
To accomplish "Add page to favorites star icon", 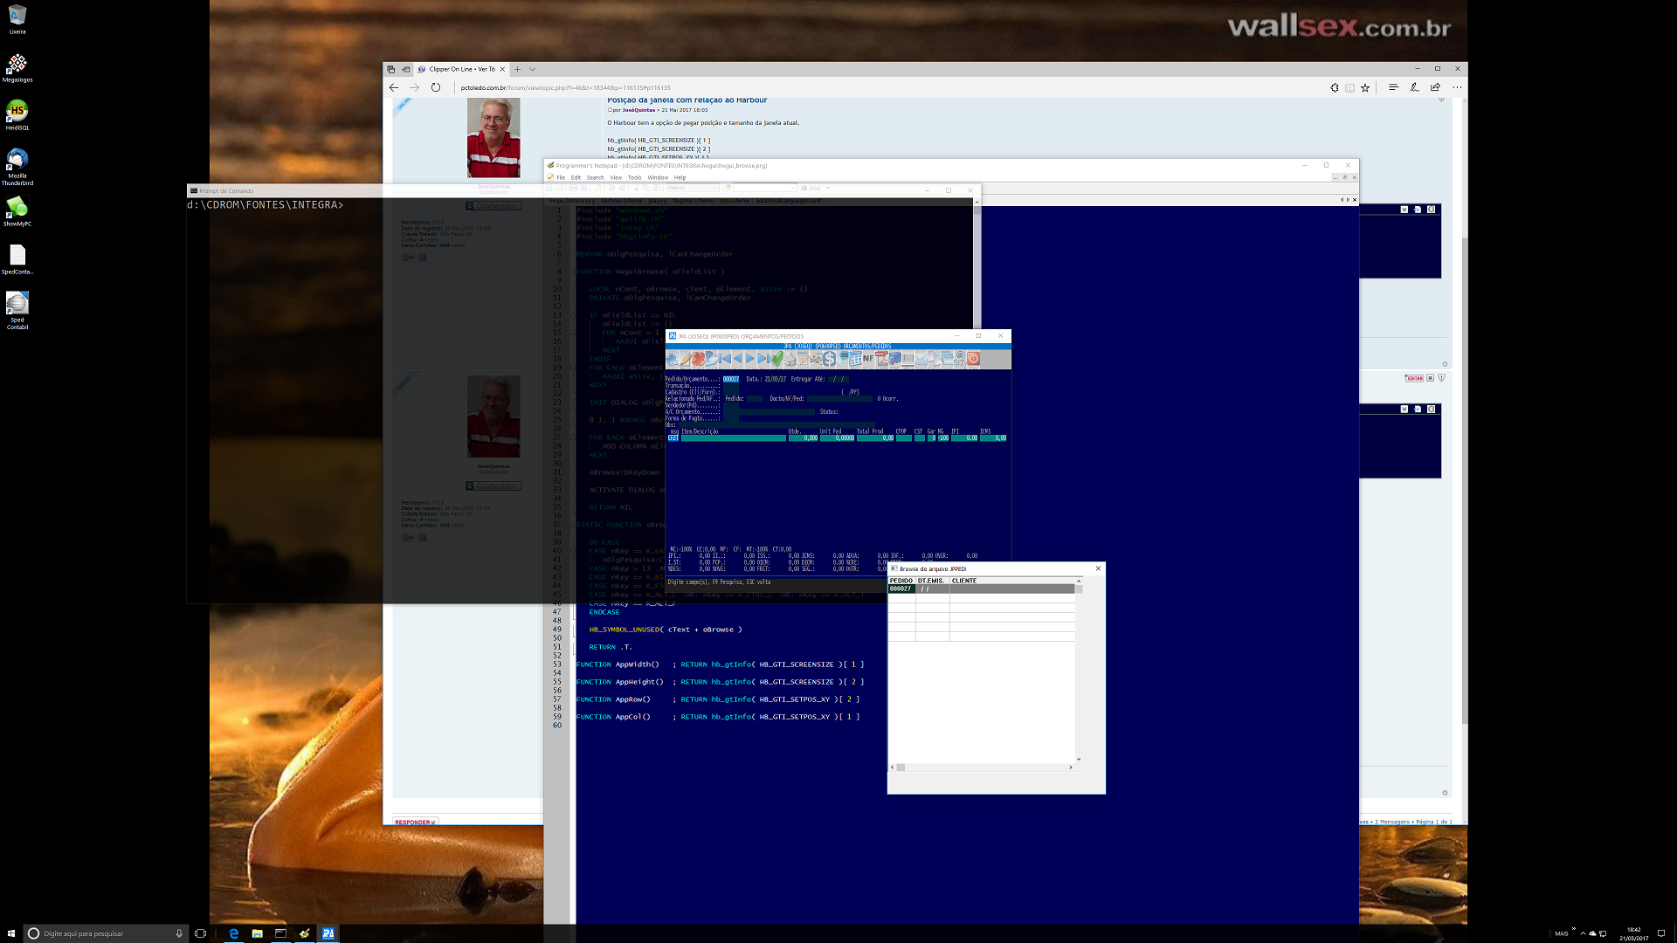I will coord(1365,87).
